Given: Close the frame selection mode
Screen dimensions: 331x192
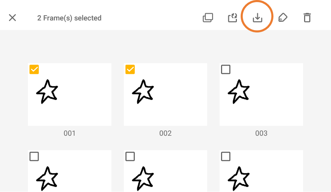Looking at the screenshot, I should tap(12, 18).
